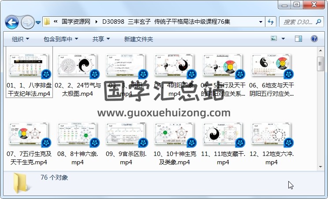Select thumbnail of 10 十神生克及类象
Screen dimensions: 328x199
(174, 134)
